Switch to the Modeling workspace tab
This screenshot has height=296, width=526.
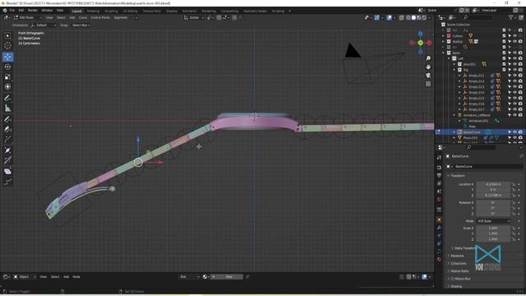pyautogui.click(x=93, y=11)
